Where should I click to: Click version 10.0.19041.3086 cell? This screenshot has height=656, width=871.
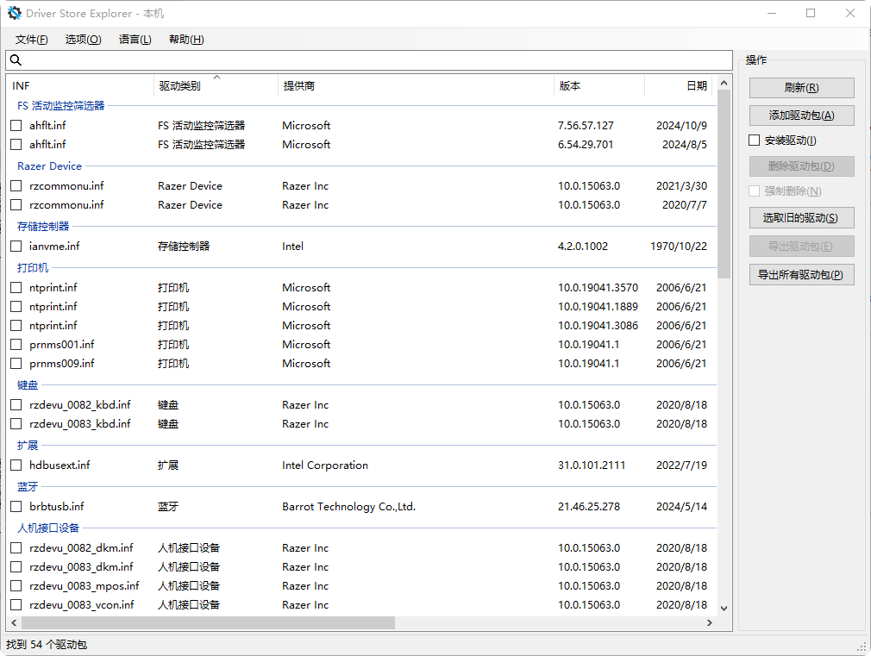(598, 326)
